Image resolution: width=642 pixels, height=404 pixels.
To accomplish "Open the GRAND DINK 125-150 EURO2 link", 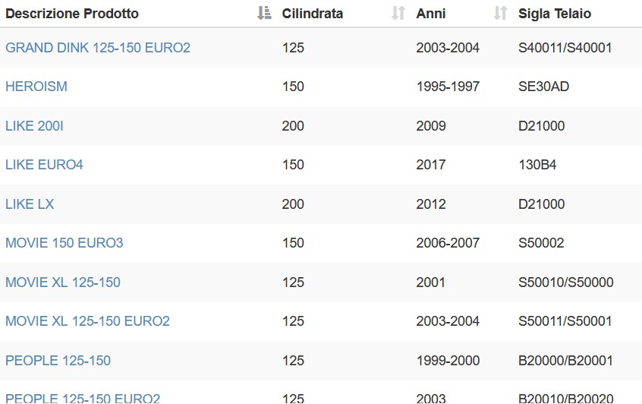I will pos(98,48).
